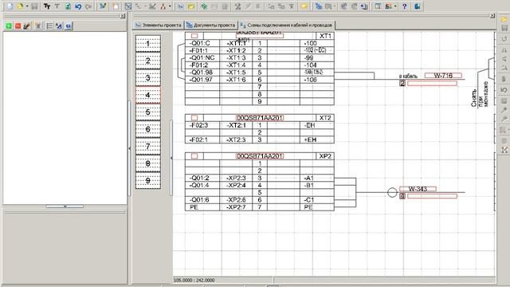Click cell -F02:3 in XT2 table
The width and height of the screenshot is (510, 287).
pos(202,125)
